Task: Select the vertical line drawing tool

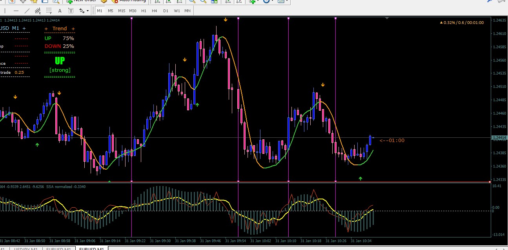Action: tap(5, 11)
